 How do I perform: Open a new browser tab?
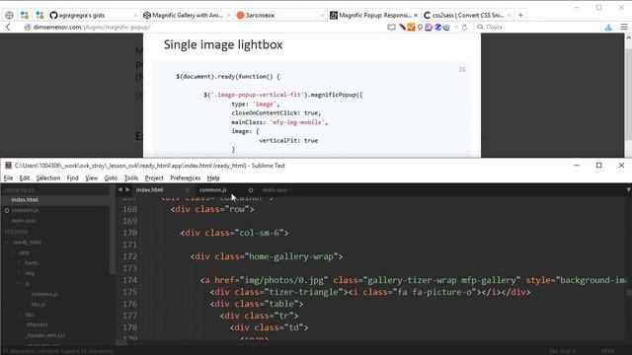[520, 16]
